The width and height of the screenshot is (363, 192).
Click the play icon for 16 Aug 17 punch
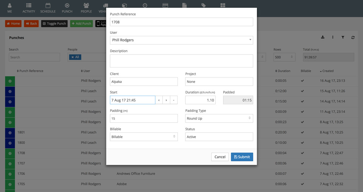pos(10,81)
